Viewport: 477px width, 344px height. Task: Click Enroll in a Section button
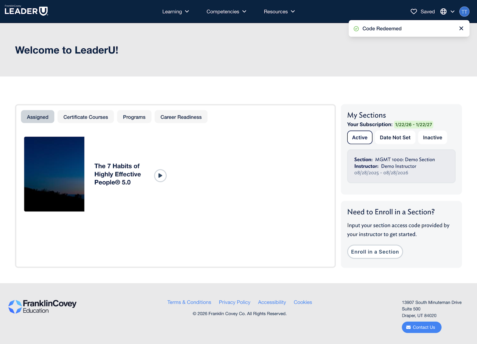click(375, 252)
